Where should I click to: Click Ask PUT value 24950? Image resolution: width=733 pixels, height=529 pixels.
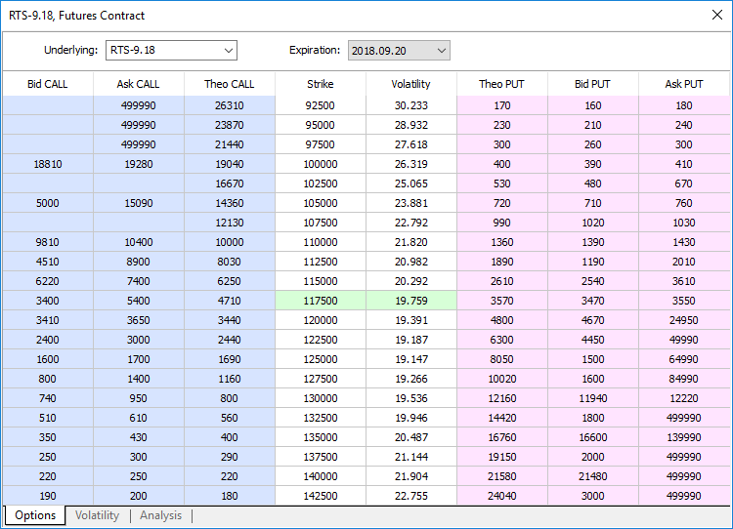pos(683,320)
